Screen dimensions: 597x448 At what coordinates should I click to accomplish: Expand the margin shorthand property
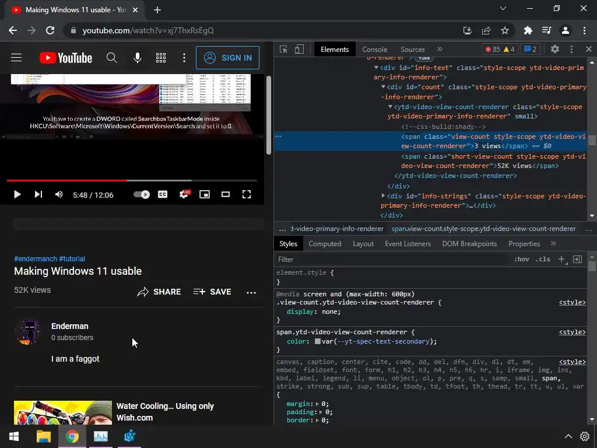pos(318,404)
